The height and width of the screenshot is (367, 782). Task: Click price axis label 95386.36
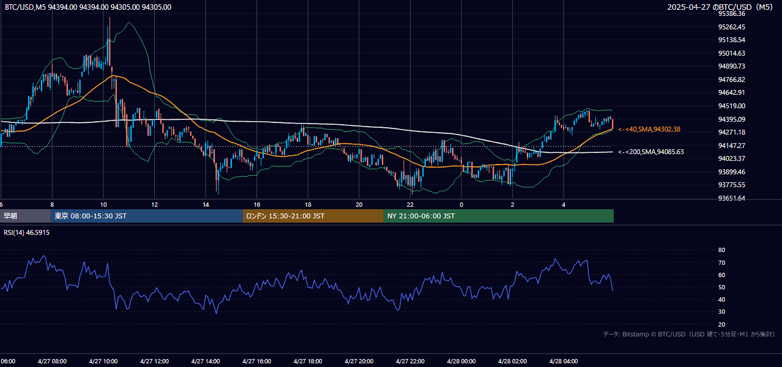click(x=731, y=13)
